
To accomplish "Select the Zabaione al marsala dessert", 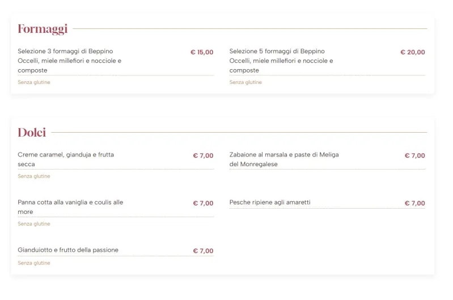I will [284, 159].
